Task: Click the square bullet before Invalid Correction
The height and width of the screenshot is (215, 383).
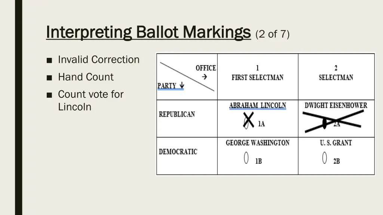Action: (x=49, y=60)
